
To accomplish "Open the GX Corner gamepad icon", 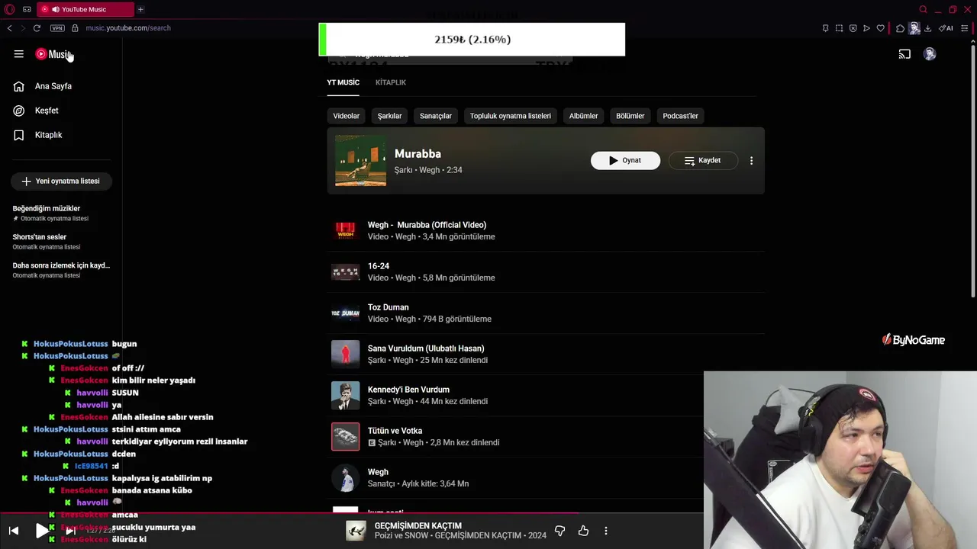I will pos(27,9).
